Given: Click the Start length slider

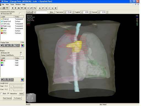Looking at the screenshot, I should [x=17, y=86].
